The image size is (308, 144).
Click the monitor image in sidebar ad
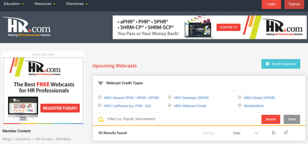tap(23, 109)
